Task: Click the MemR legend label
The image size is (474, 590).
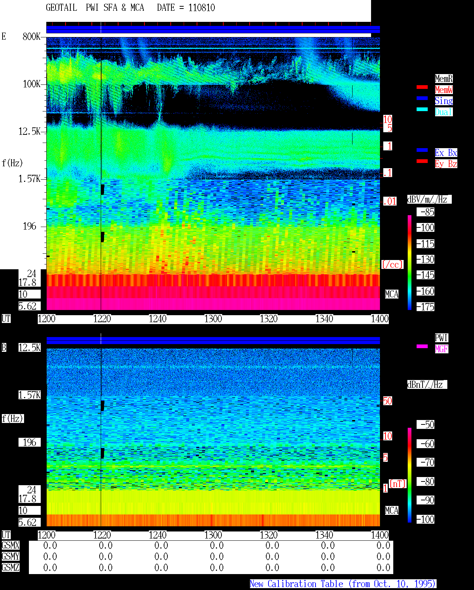Action: tap(444, 79)
